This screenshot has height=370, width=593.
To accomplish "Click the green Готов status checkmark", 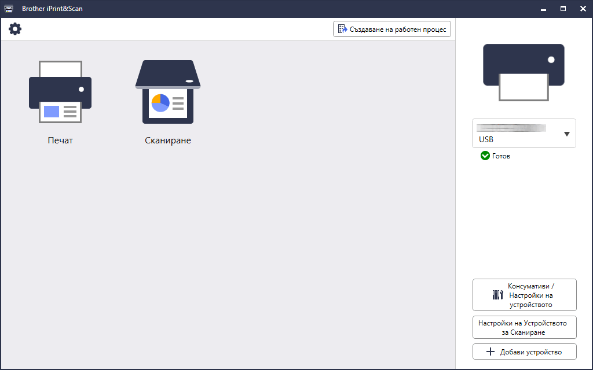I will [x=485, y=156].
